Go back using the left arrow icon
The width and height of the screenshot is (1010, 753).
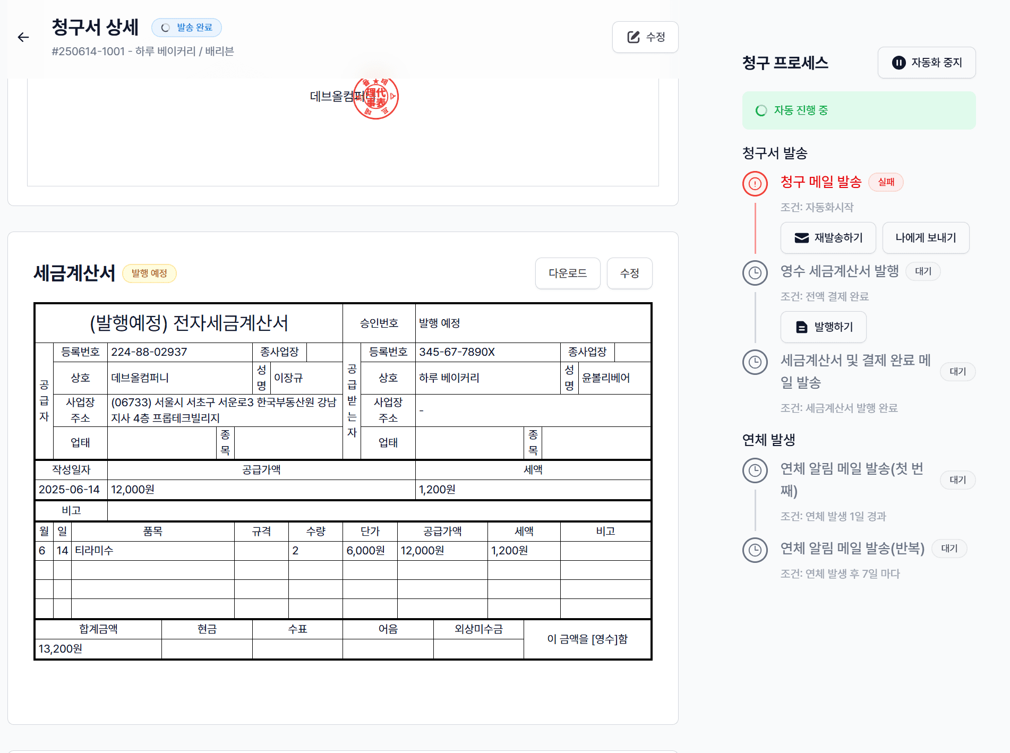23,37
